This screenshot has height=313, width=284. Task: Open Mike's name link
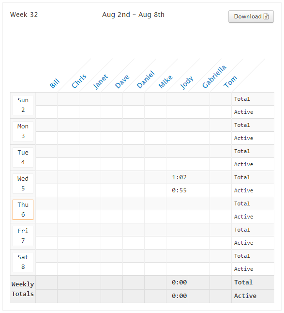pyautogui.click(x=165, y=82)
